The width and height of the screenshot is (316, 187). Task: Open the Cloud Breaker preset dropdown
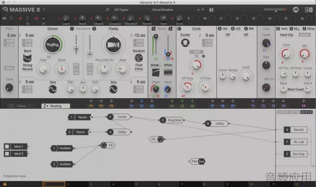coord(163,9)
